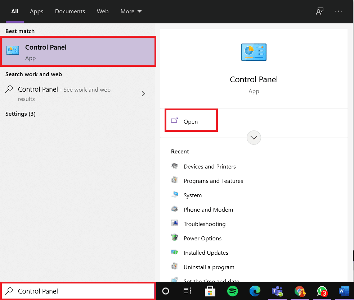This screenshot has height=300, width=354.
Task: Click the Cortana circle icon in the taskbar
Action: [165, 291]
